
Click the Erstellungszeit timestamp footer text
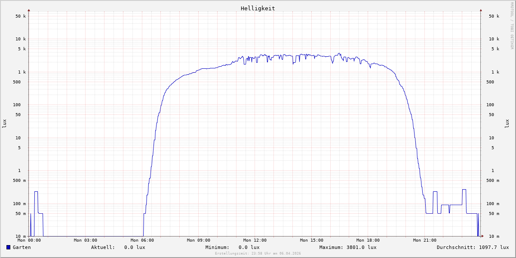click(x=258, y=254)
